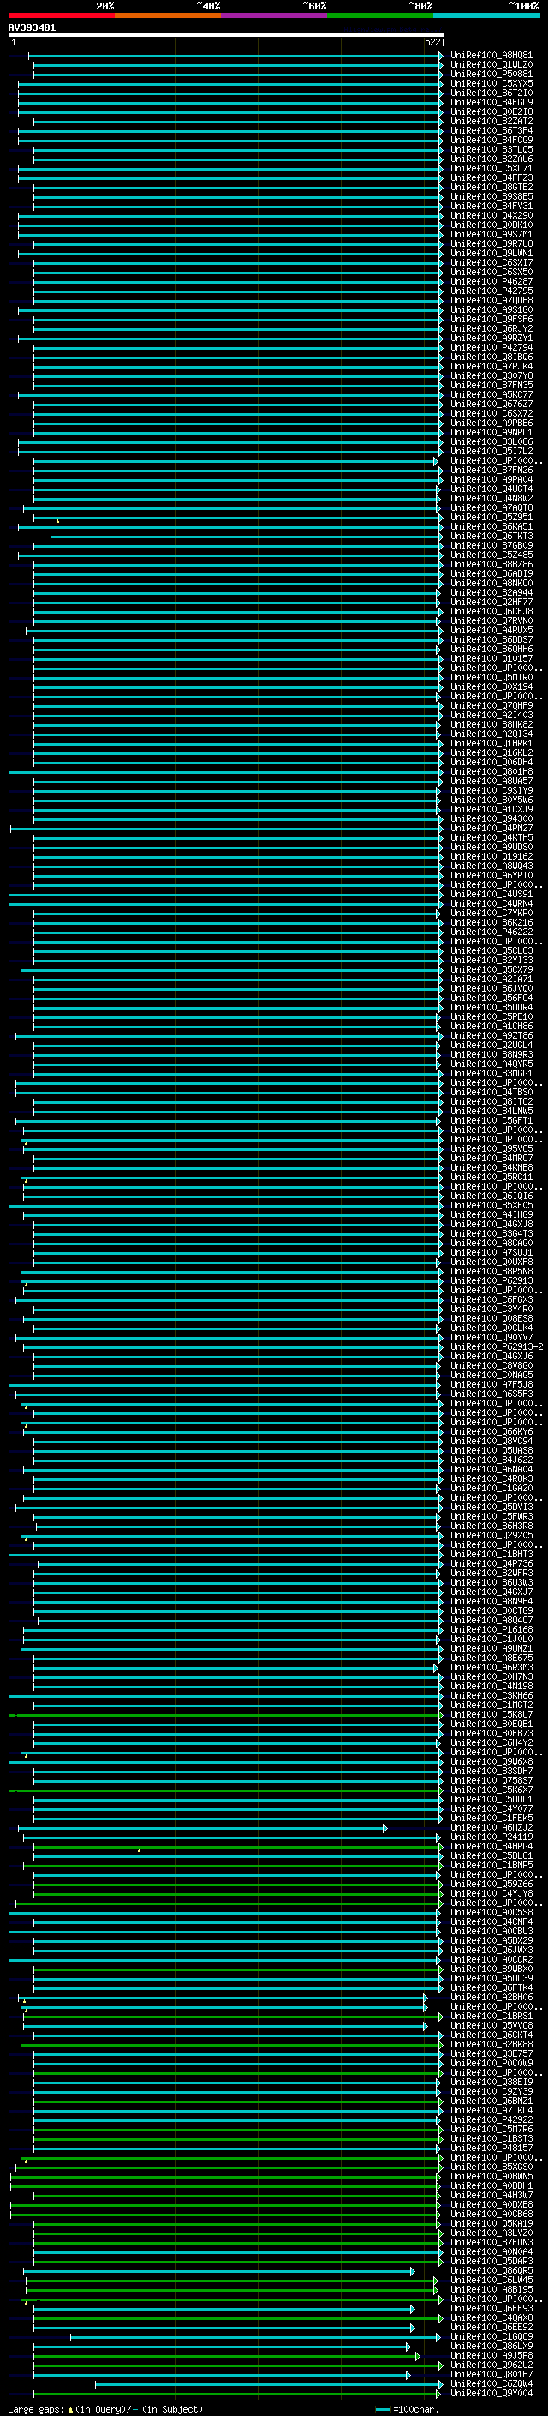Screen dimensions: 548x2416
Task: Click hit label UniRef100_Q7QHF9
Action: [x=491, y=705]
